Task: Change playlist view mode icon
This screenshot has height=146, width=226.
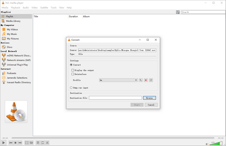Action: (x=178, y=12)
